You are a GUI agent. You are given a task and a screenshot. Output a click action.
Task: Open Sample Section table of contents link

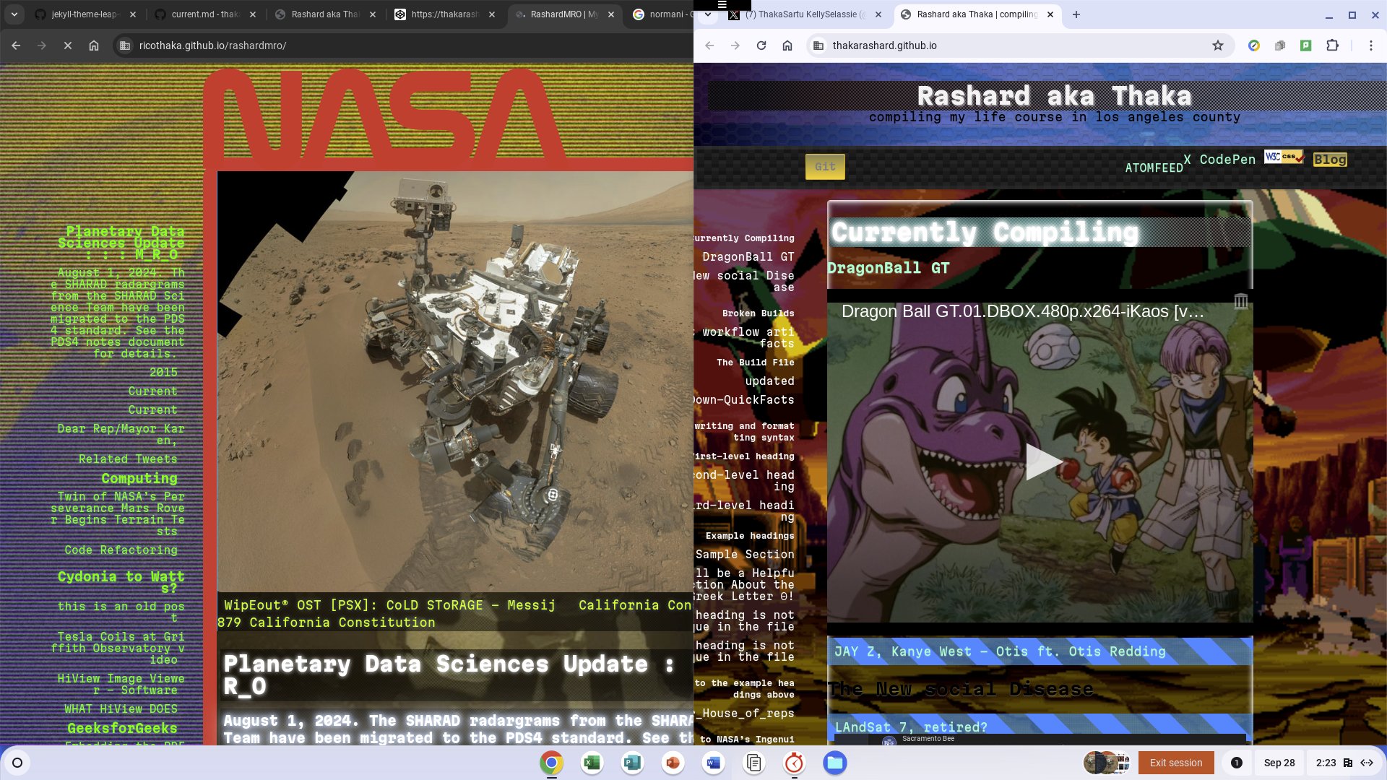(x=745, y=555)
